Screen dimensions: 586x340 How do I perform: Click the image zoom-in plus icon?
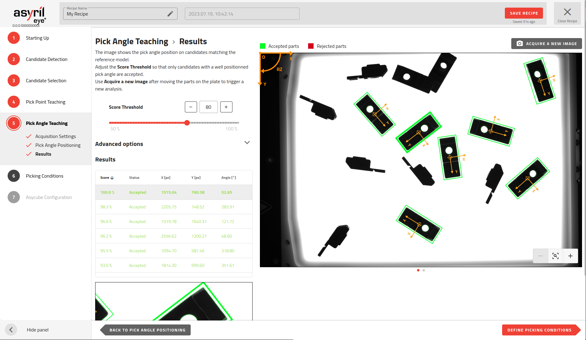coord(570,256)
